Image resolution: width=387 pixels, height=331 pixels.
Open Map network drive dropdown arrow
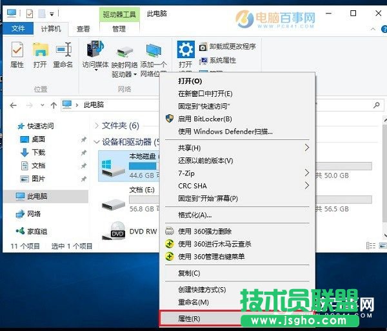point(135,74)
